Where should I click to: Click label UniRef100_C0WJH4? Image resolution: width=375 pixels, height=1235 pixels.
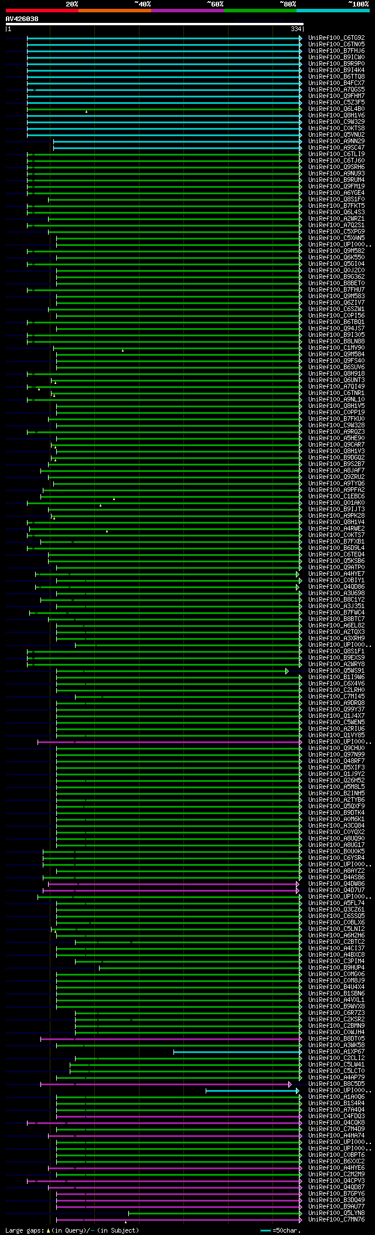click(336, 1032)
